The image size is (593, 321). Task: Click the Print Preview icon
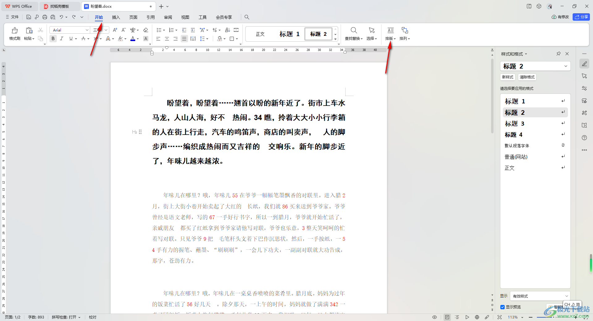pyautogui.click(x=53, y=17)
